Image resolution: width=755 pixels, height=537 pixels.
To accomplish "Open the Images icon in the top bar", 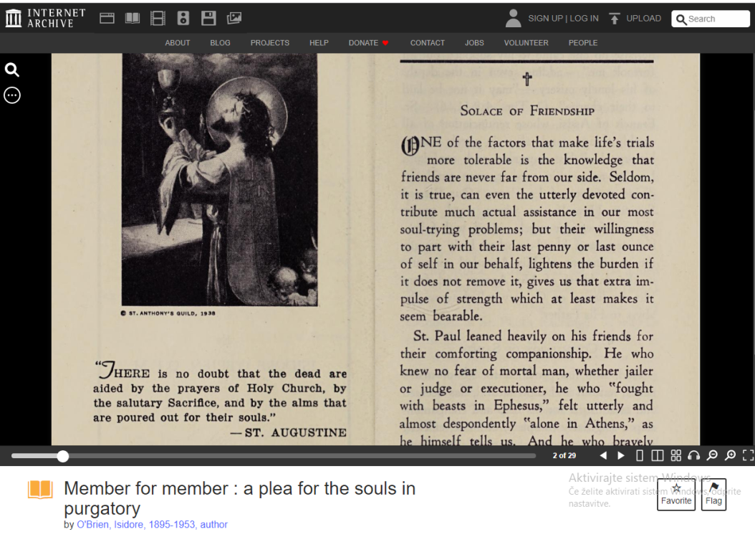I will (x=234, y=19).
